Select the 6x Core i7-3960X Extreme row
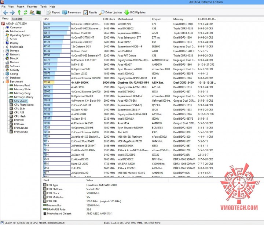 130,24
